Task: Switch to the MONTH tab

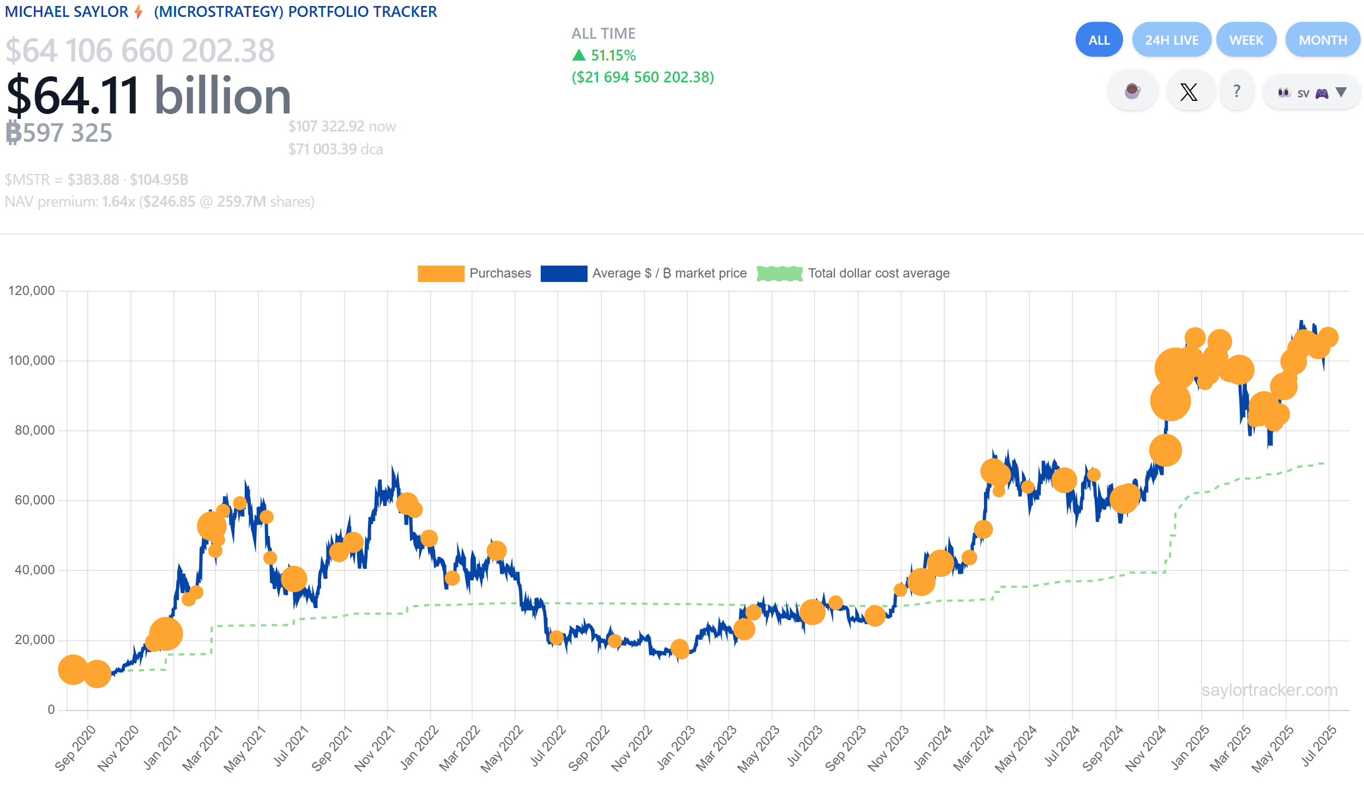Action: [x=1323, y=40]
